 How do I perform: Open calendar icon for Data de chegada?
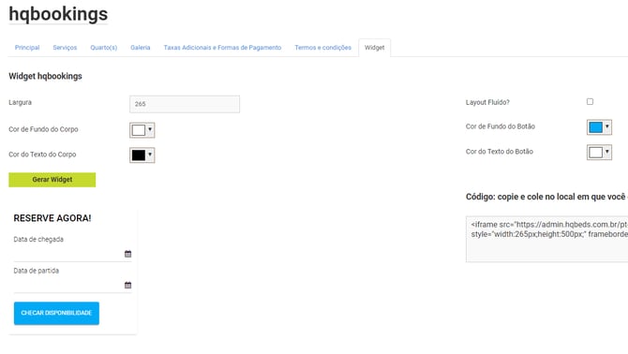(127, 254)
